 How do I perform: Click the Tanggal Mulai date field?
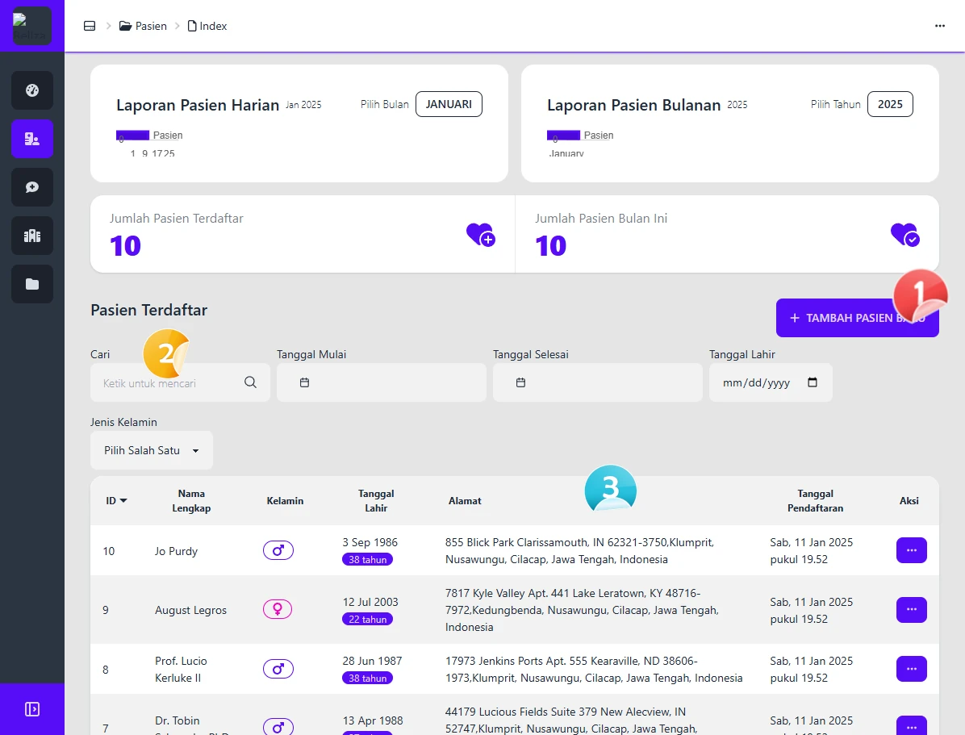381,382
